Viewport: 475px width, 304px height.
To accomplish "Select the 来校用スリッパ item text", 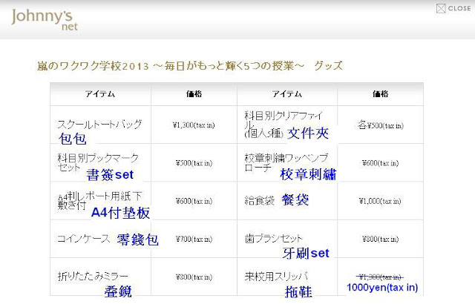I will point(276,276).
